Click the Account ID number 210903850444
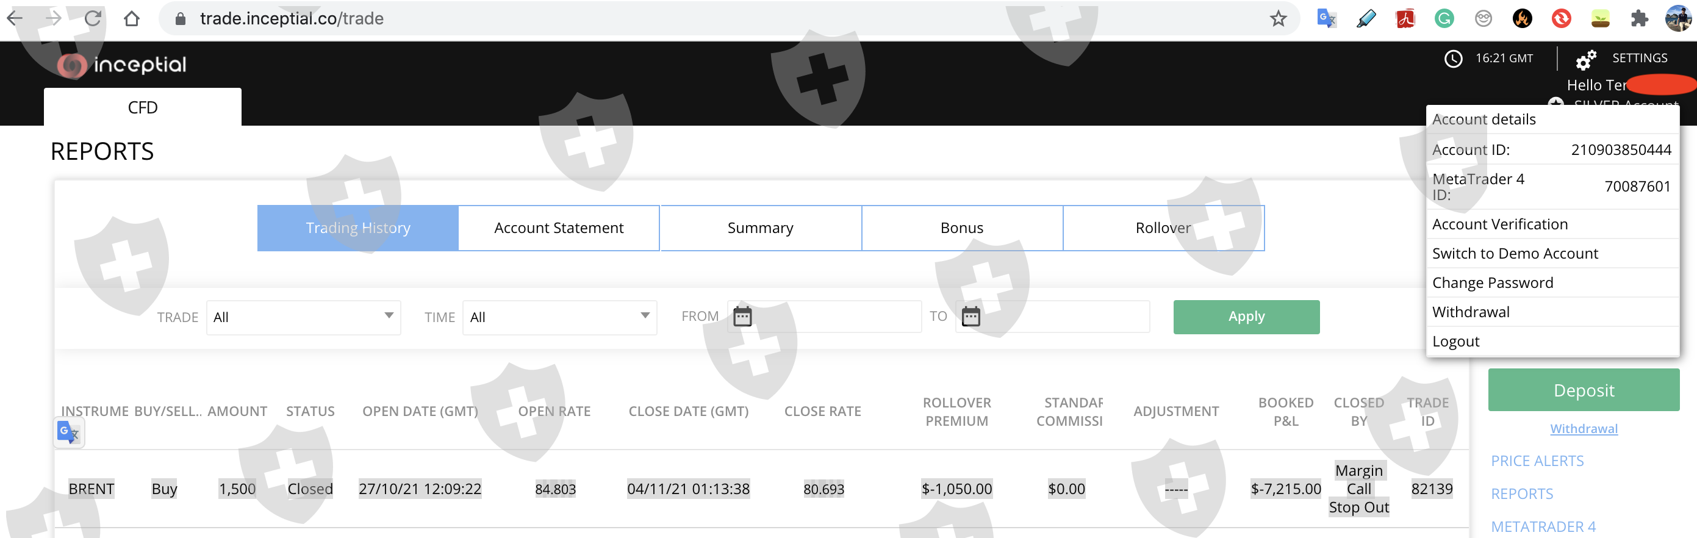 (x=1621, y=150)
